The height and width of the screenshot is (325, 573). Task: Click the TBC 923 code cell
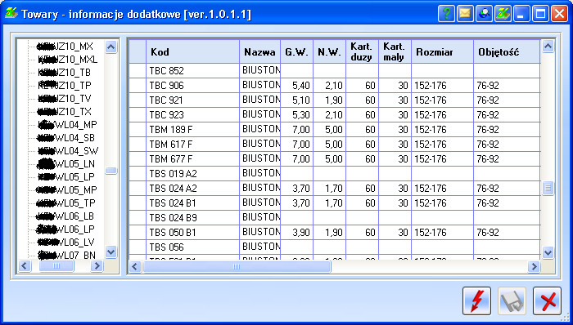(192, 115)
